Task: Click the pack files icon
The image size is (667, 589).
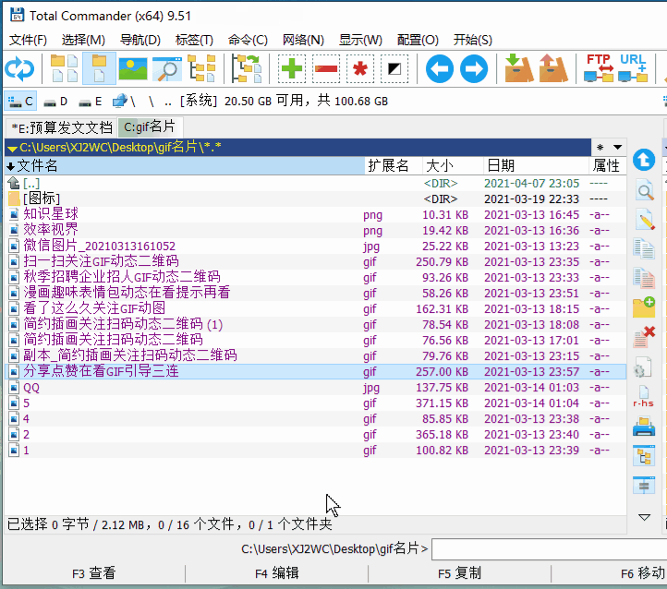Action: click(519, 68)
